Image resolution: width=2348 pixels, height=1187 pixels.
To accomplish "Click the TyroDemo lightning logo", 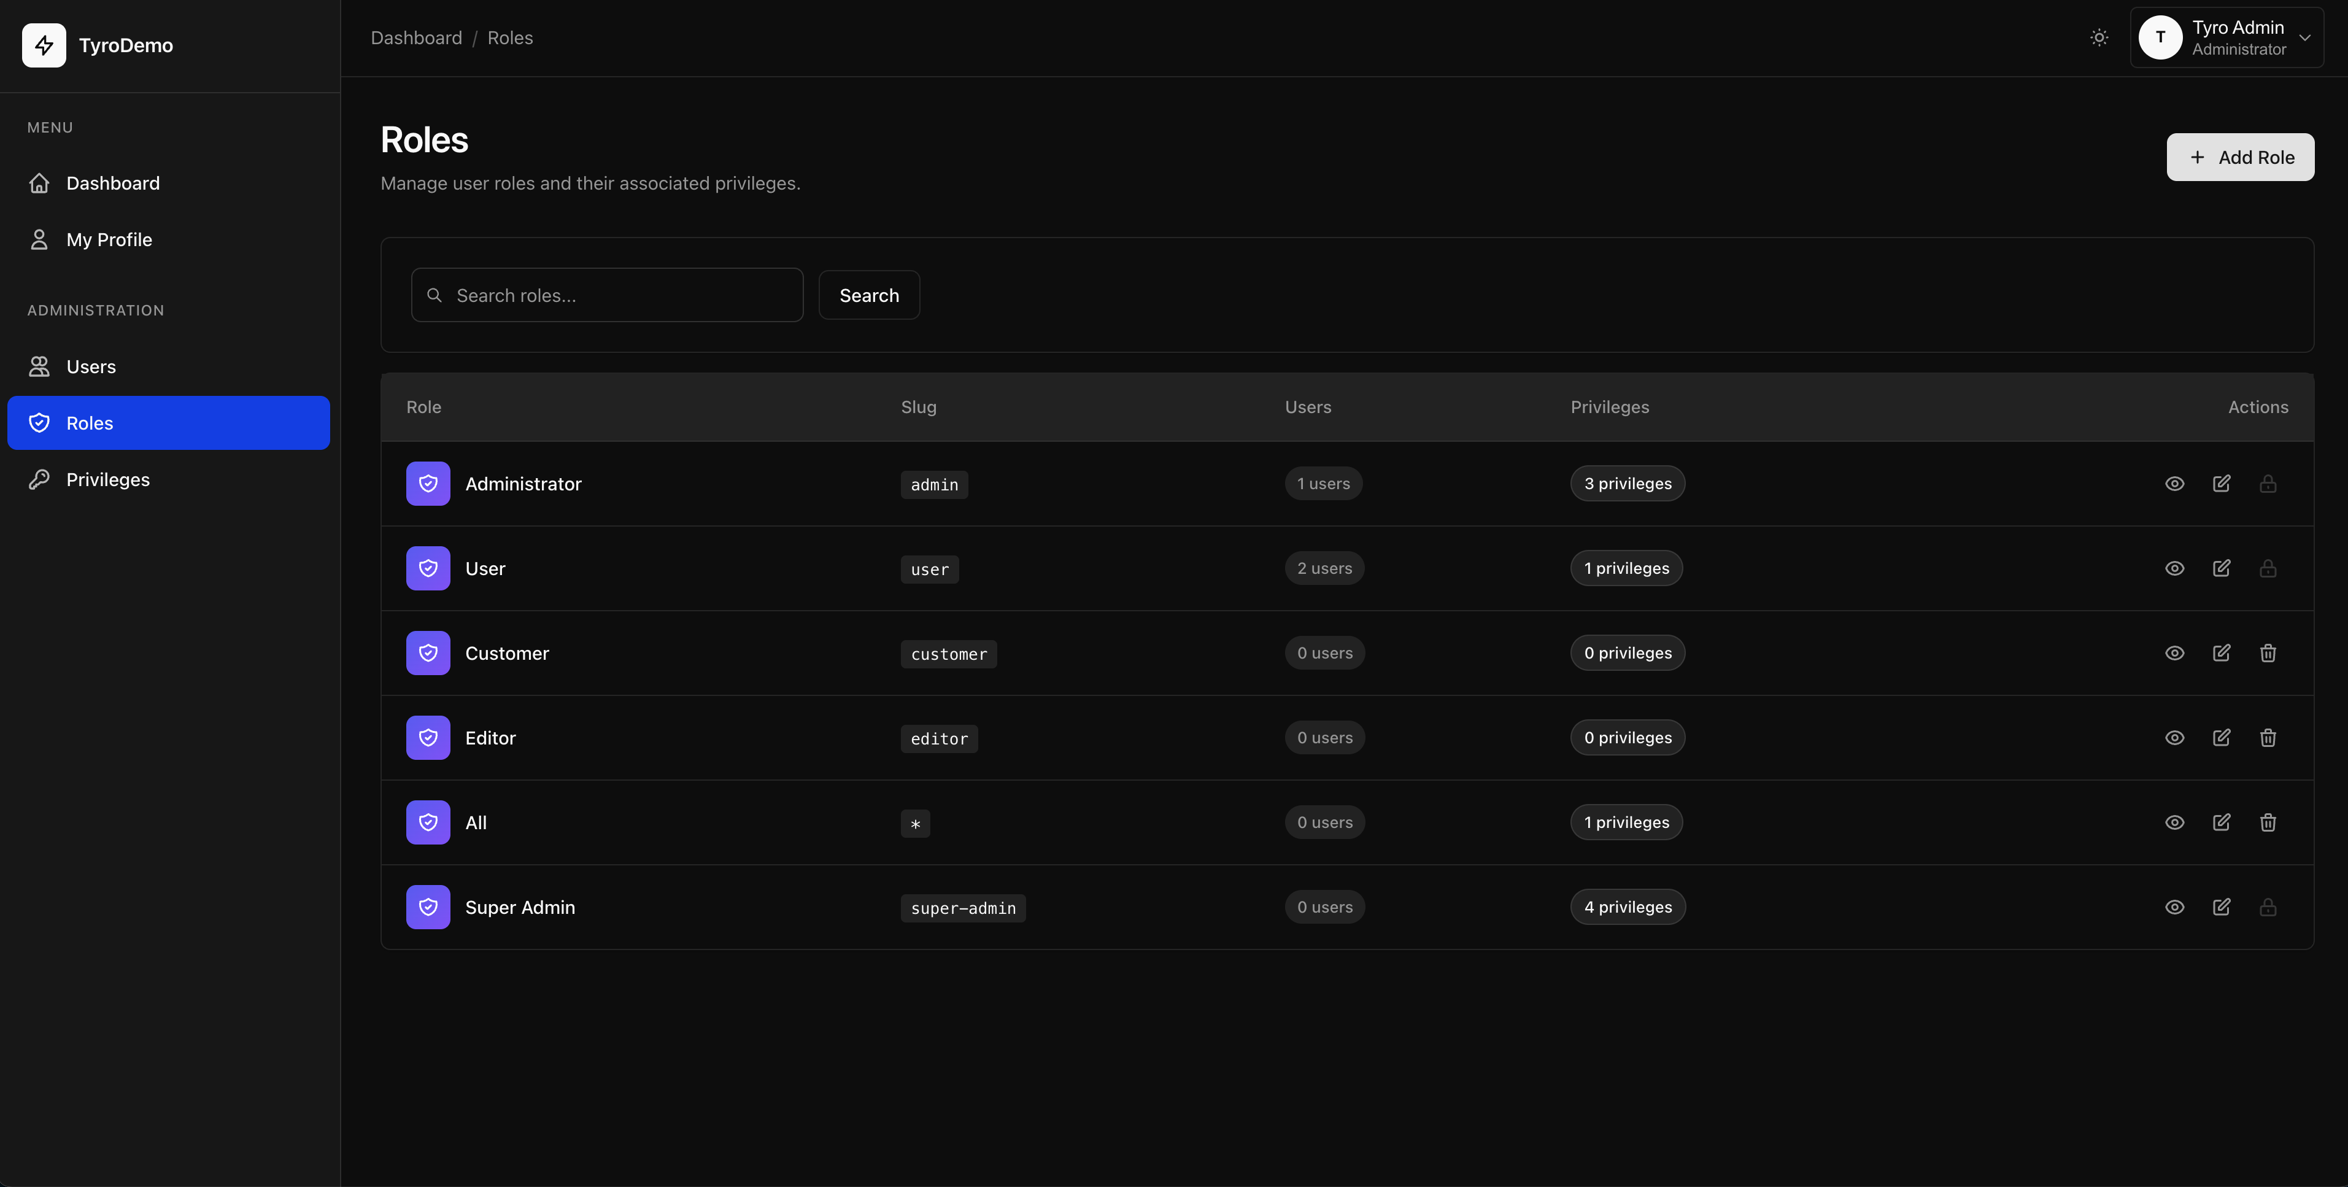I will click(44, 45).
